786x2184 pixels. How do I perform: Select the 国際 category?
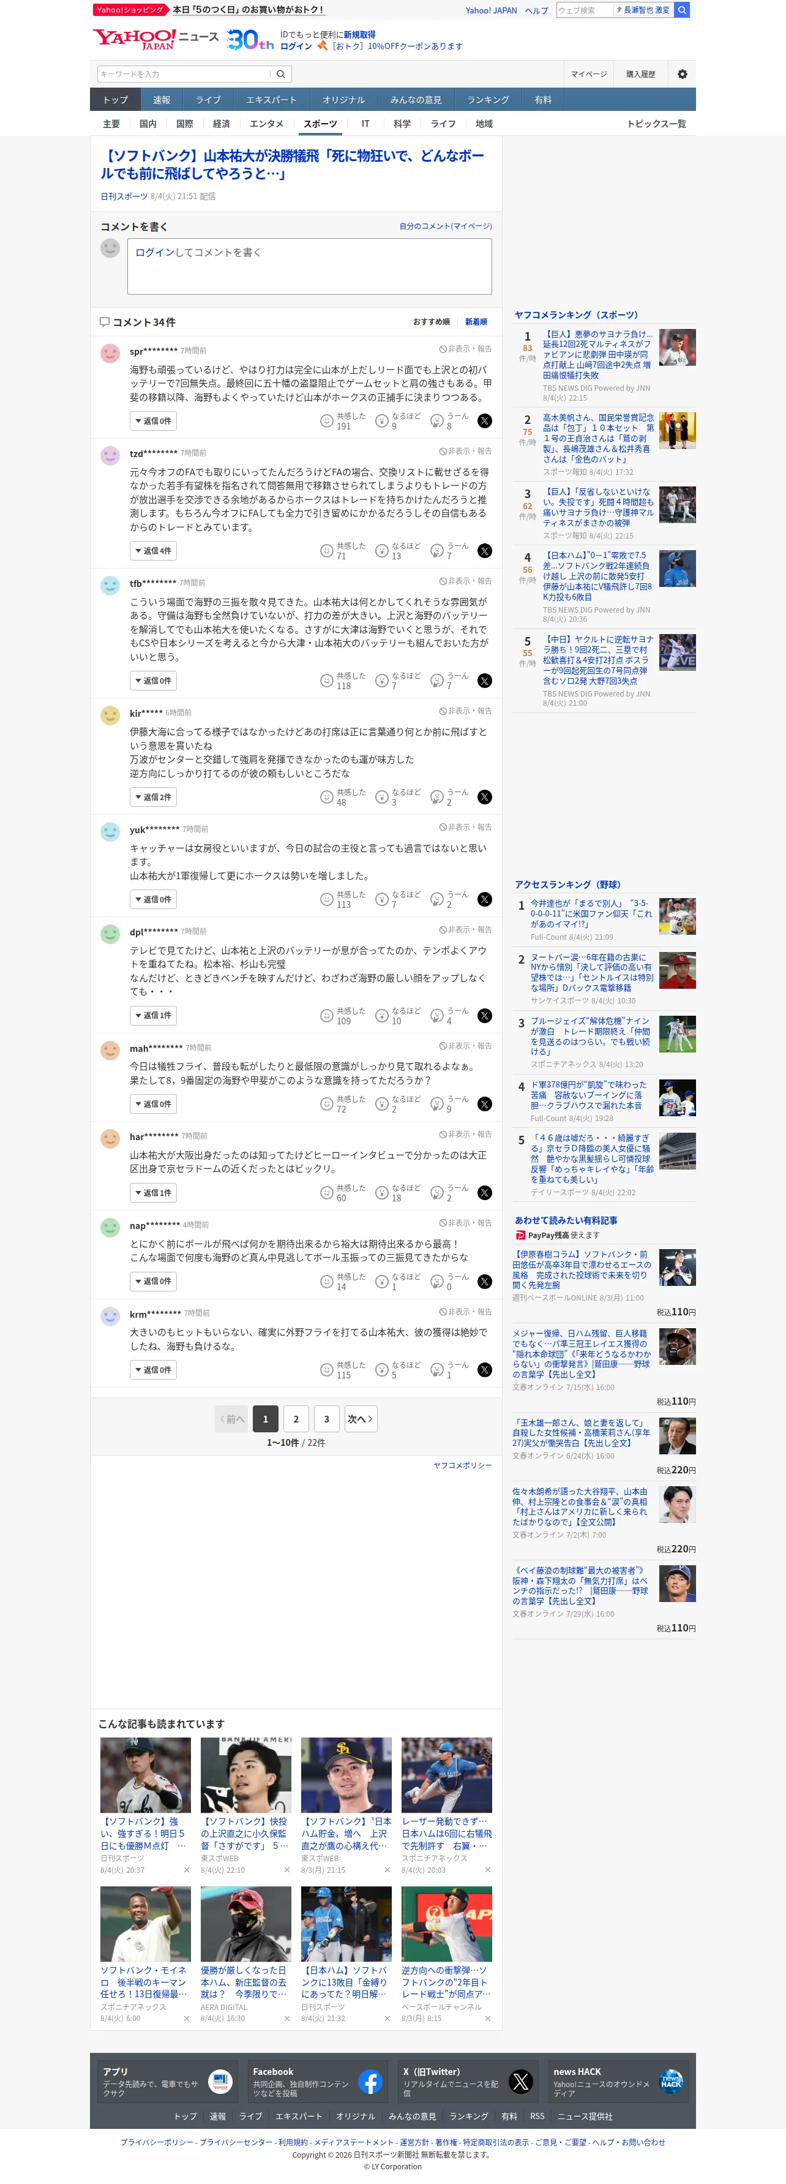(185, 124)
